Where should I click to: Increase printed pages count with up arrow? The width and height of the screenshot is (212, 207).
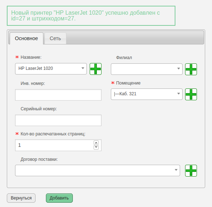coord(96,143)
